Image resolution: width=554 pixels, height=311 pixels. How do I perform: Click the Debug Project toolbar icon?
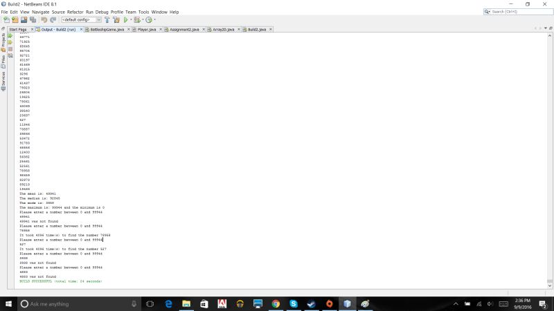click(137, 20)
